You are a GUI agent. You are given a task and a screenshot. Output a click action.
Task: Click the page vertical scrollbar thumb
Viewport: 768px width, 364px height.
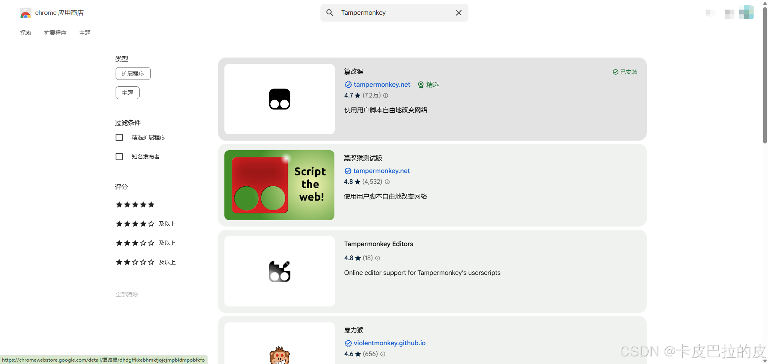tap(765, 75)
